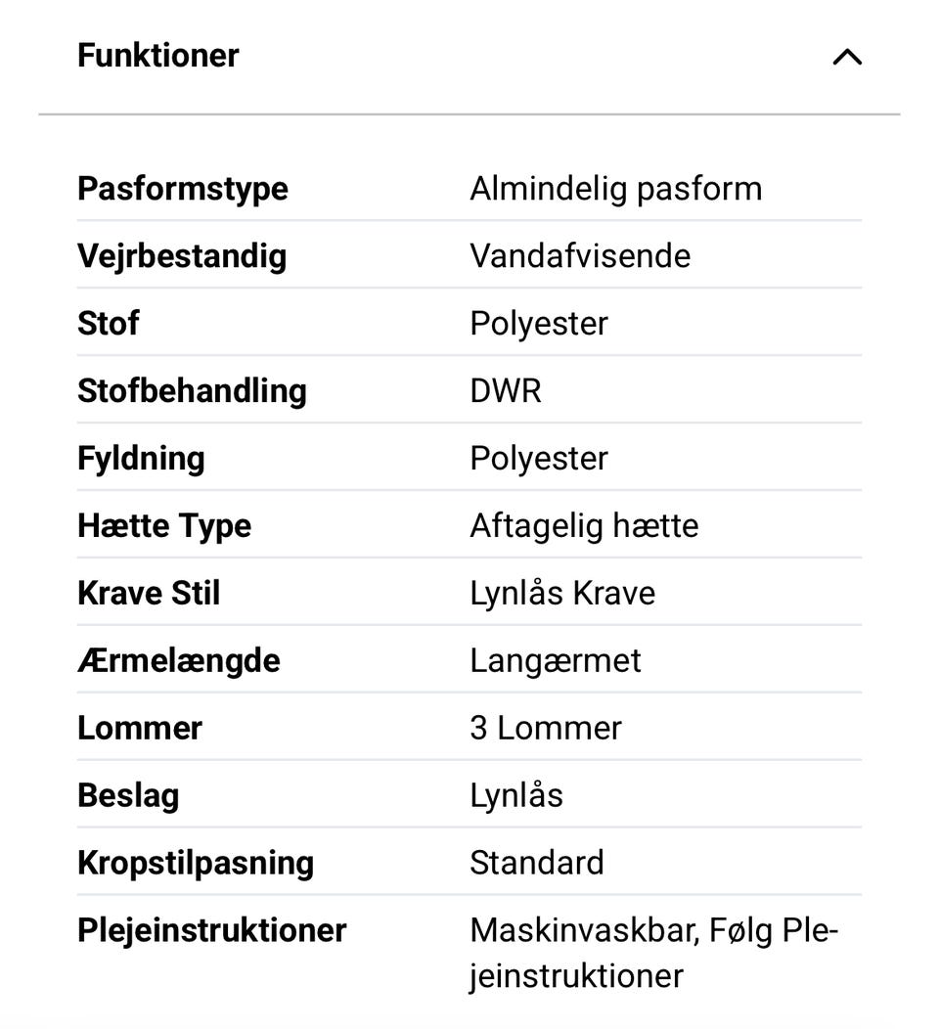Select the Beslag row label

(128, 795)
